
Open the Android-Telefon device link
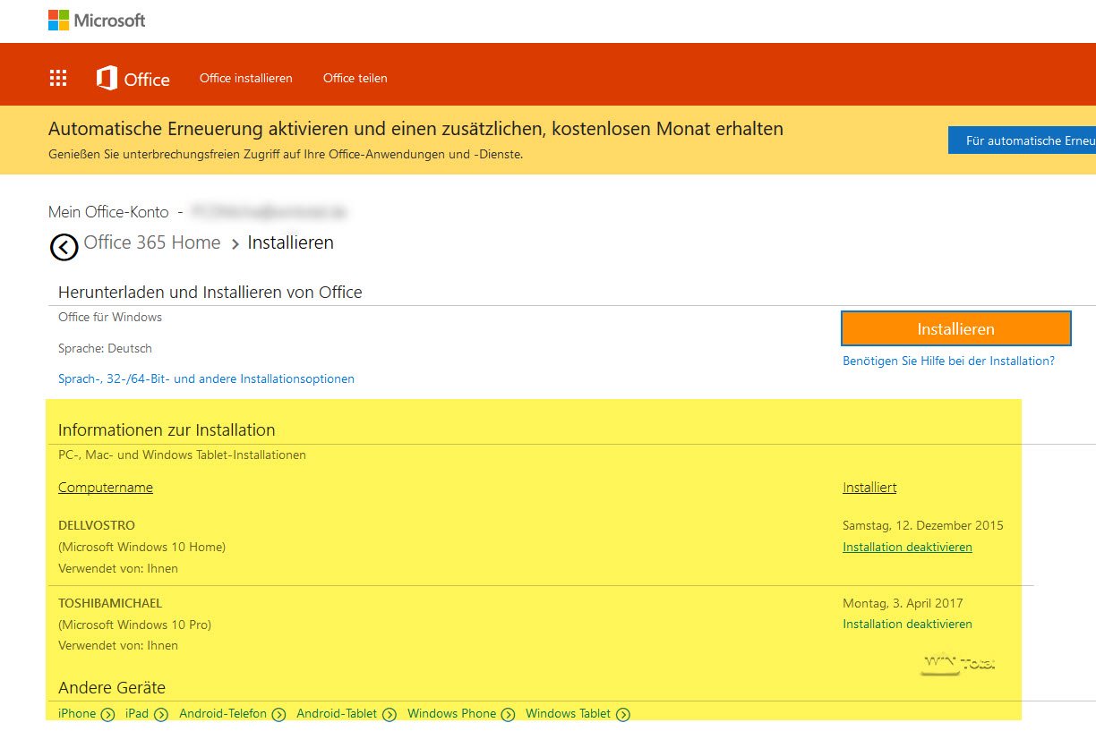click(x=223, y=713)
